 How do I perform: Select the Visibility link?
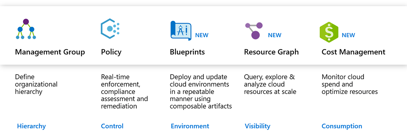(257, 126)
